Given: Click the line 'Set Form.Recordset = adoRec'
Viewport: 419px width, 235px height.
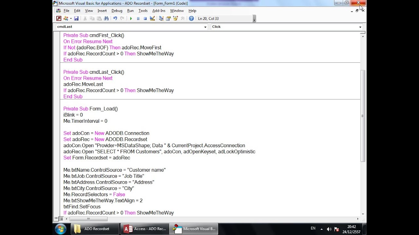Looking at the screenshot, I should (97, 158).
